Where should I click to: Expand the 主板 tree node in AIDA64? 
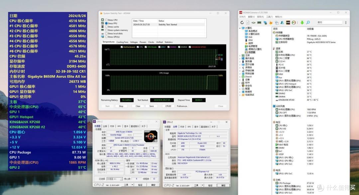point(240,55)
